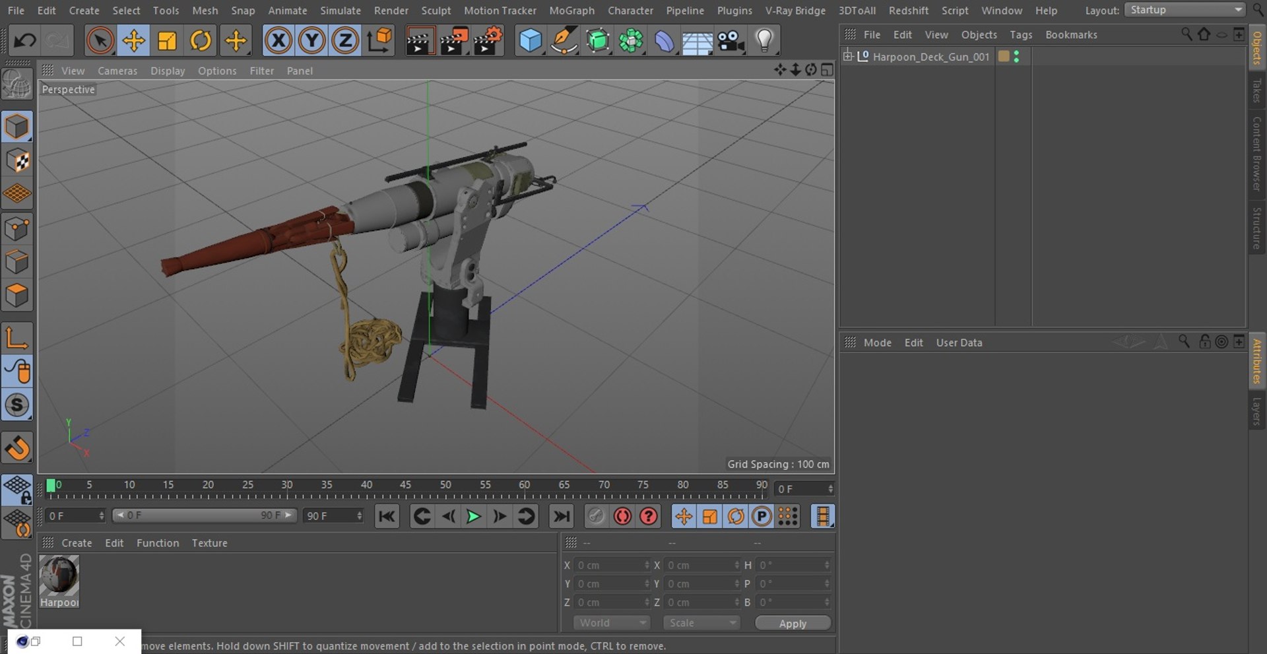Select the Move tool in top toolbar
The width and height of the screenshot is (1267, 654).
click(133, 41)
